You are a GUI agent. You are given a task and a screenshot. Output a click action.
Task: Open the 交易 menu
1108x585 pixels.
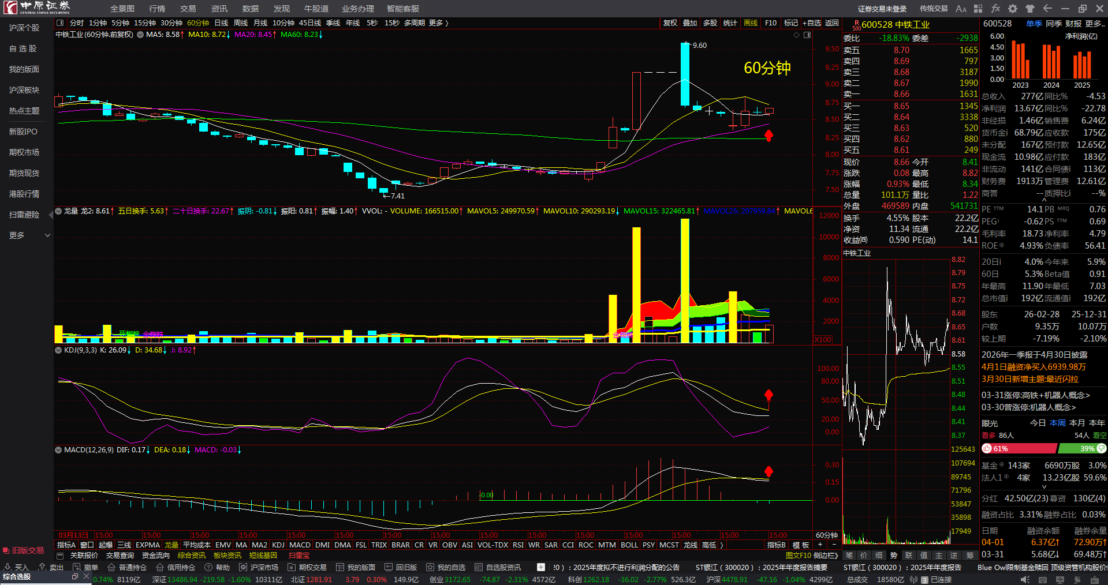188,9
